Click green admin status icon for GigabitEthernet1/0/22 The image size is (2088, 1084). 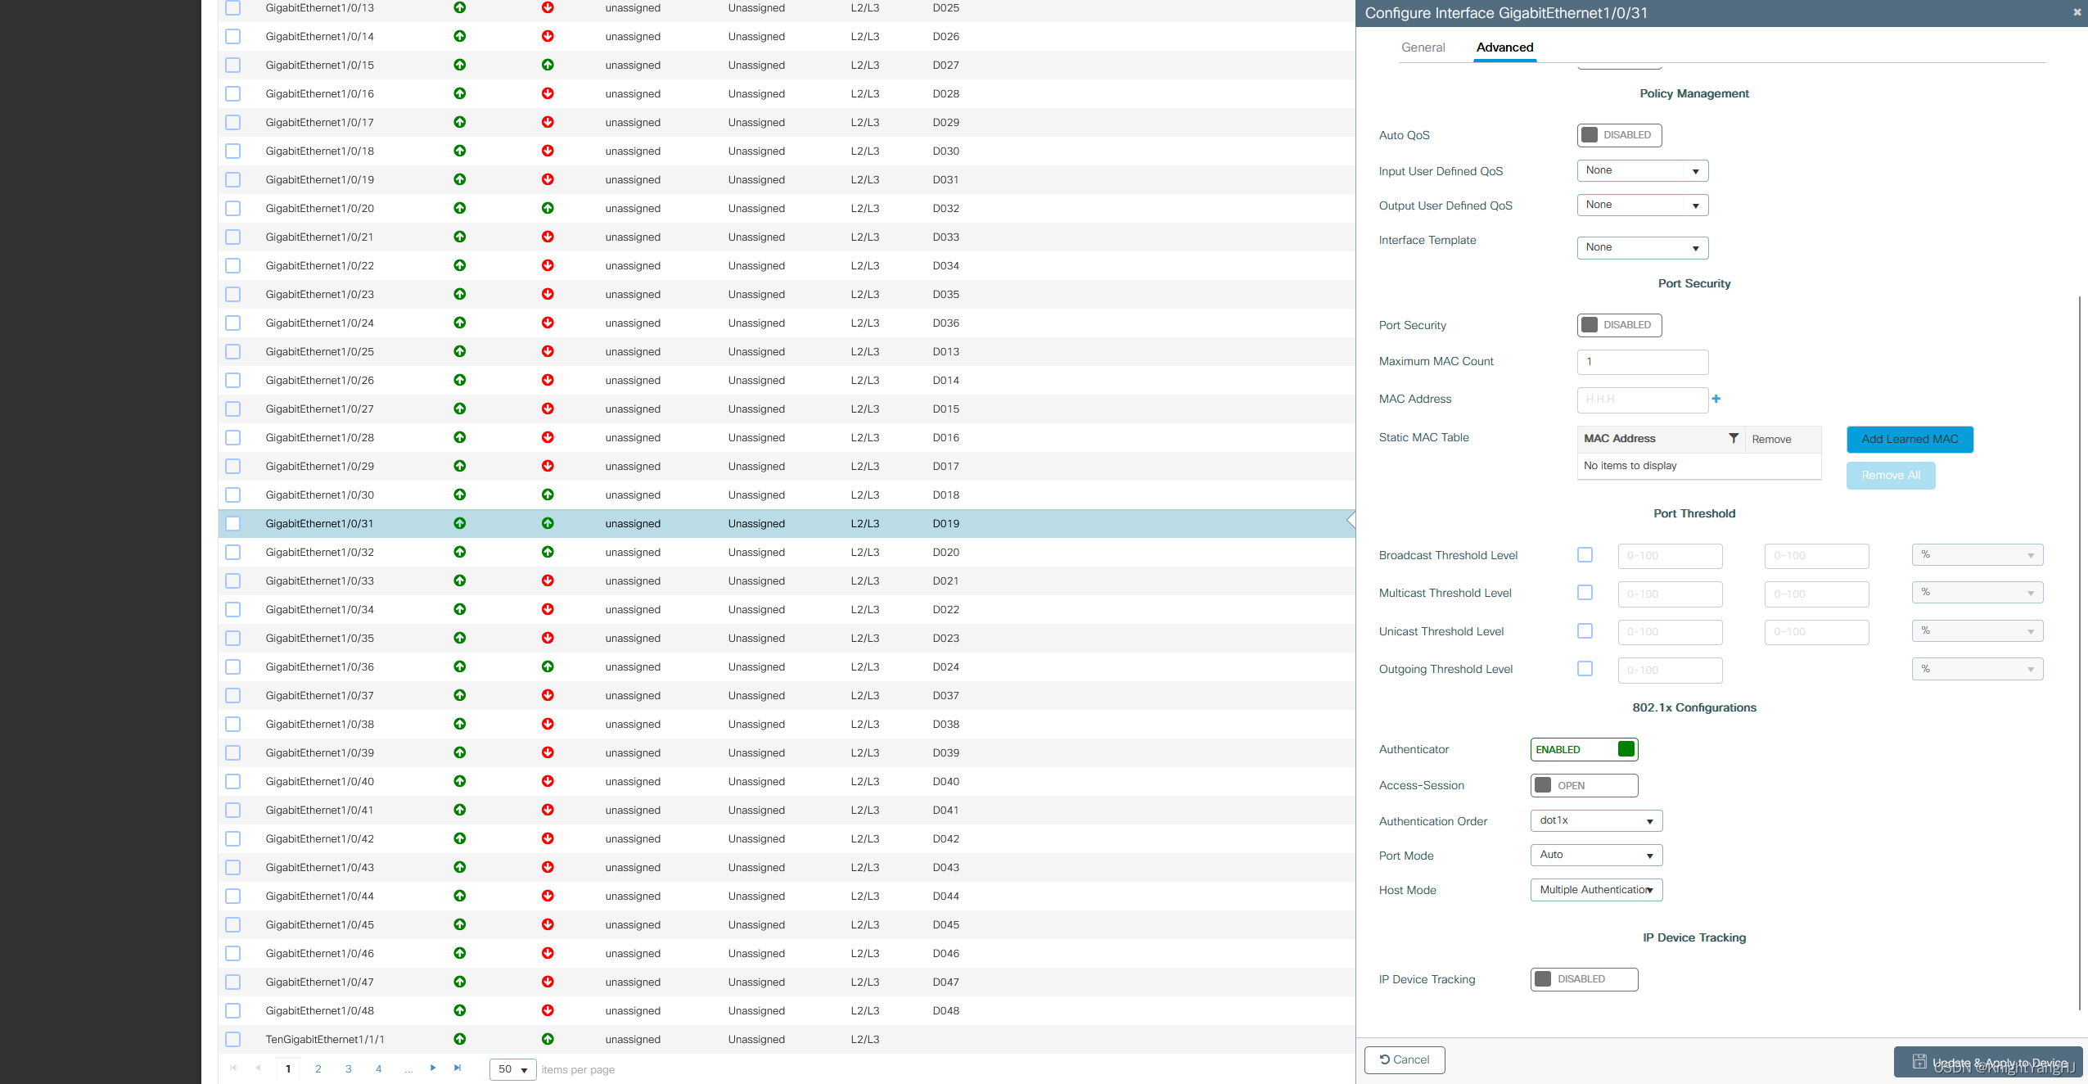[x=459, y=265]
